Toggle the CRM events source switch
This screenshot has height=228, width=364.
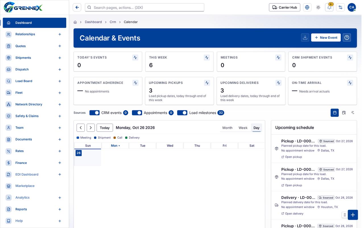(x=94, y=113)
